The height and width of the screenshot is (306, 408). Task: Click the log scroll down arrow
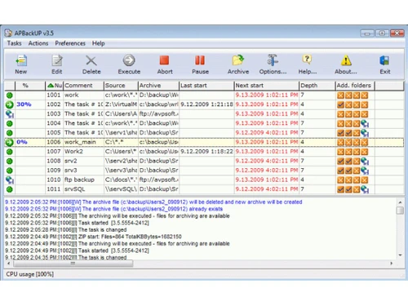(x=400, y=255)
